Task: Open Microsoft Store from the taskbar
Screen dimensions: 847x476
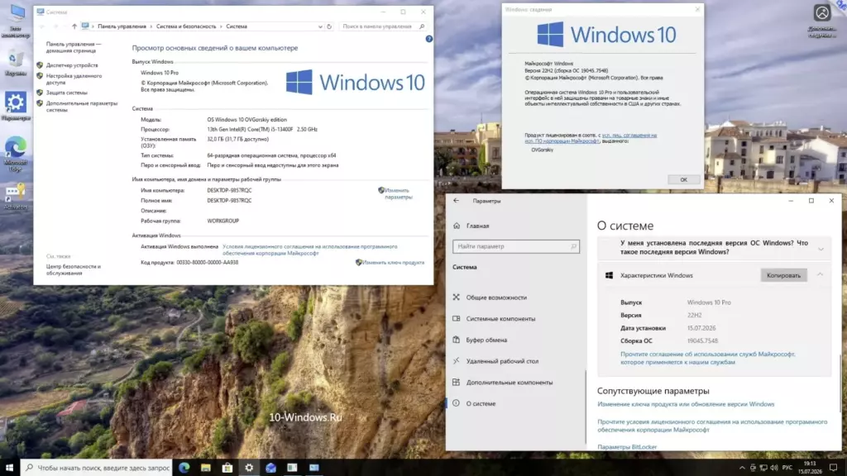Action: tap(227, 468)
